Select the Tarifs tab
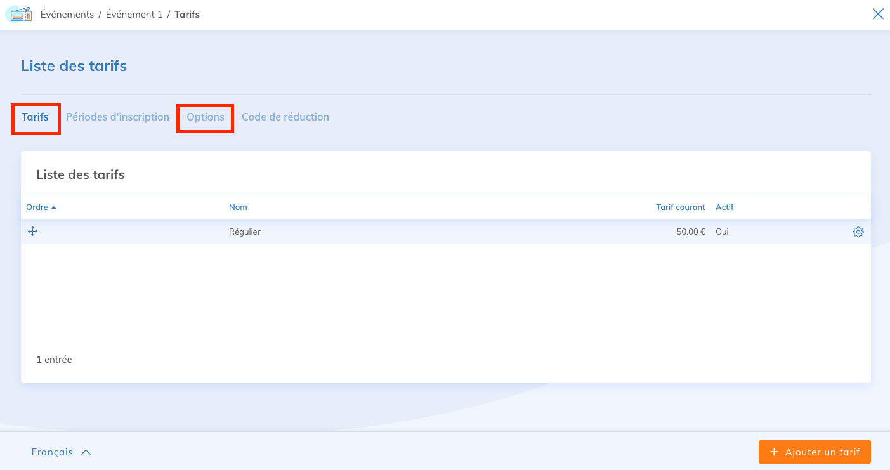The width and height of the screenshot is (890, 470). point(36,117)
